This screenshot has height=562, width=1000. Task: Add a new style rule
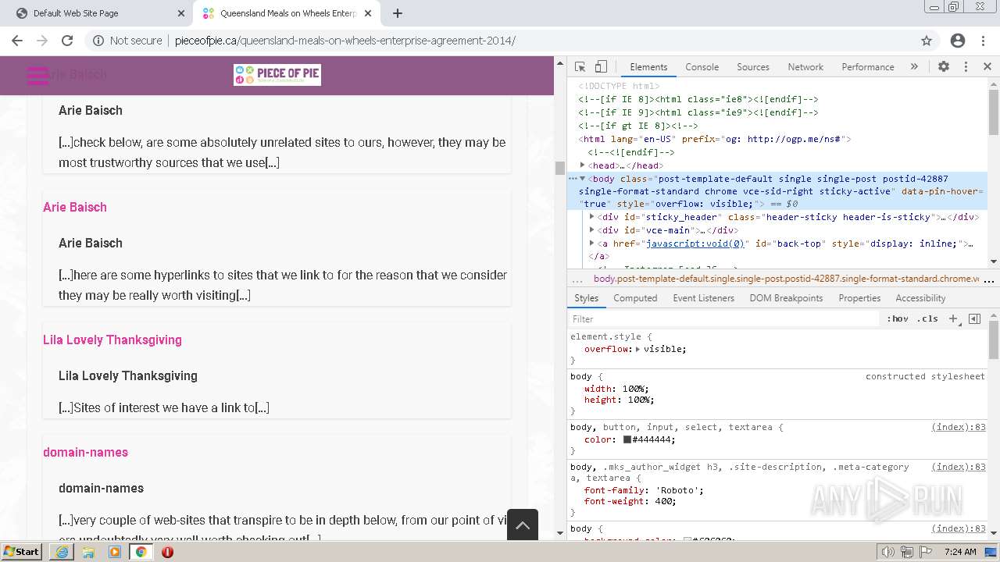(x=953, y=319)
